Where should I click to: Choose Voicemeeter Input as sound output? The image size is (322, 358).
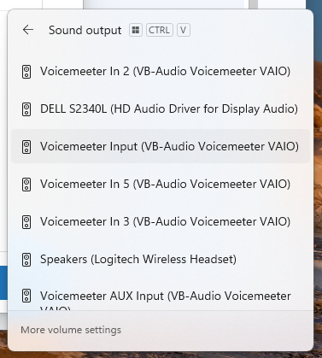click(161, 146)
